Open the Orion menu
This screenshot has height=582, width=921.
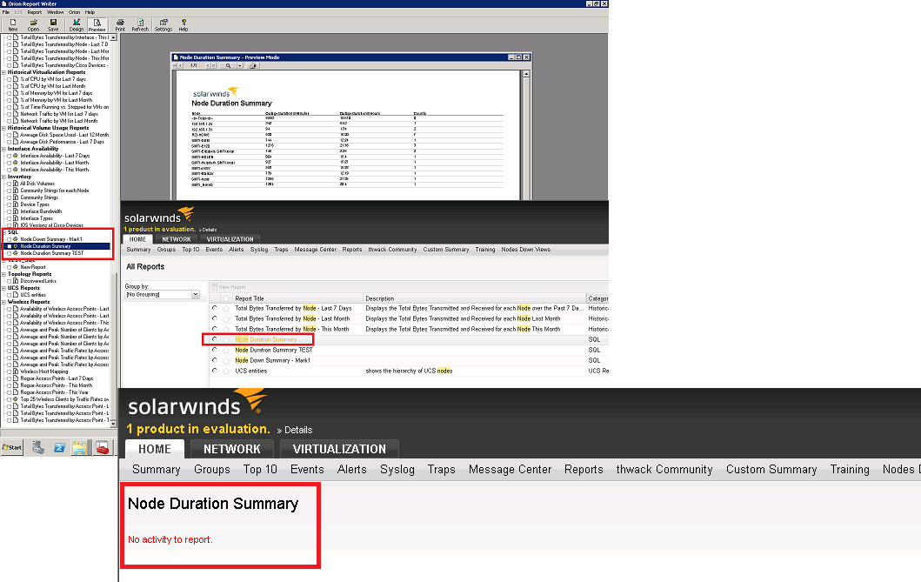coord(74,12)
